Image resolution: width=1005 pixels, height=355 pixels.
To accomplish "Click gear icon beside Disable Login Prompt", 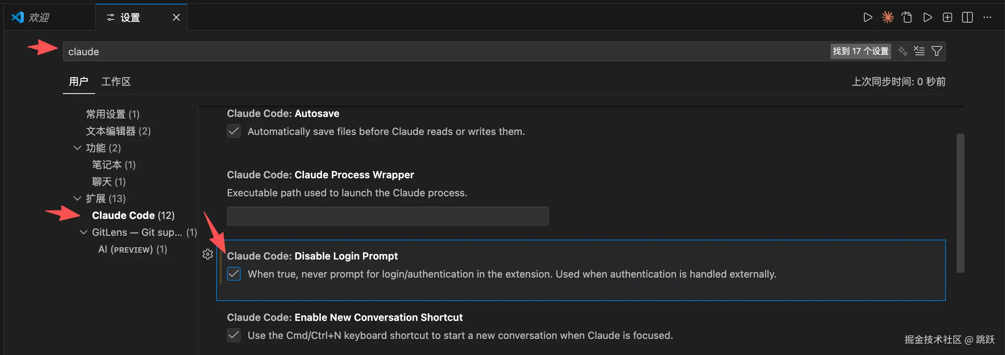I will pos(208,254).
